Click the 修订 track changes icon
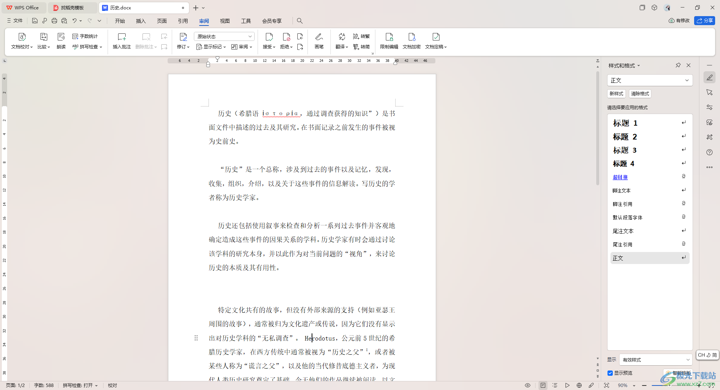This screenshot has width=720, height=390. tap(183, 37)
